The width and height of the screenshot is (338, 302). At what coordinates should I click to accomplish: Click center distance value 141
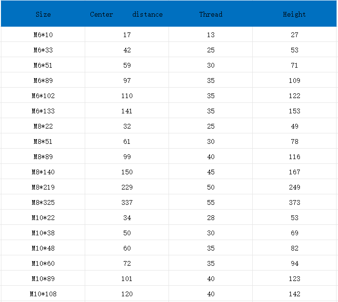pos(127,111)
